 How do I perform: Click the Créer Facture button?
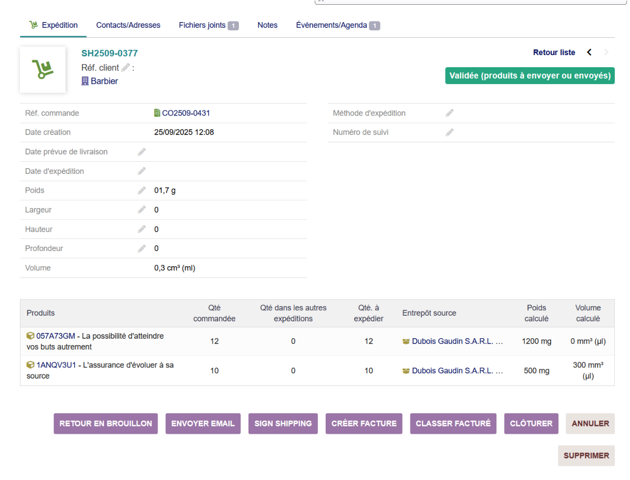point(364,423)
